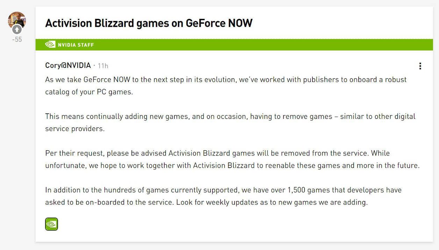Click the NVIDIA STAFF label text
The image size is (439, 250).
(x=76, y=45)
